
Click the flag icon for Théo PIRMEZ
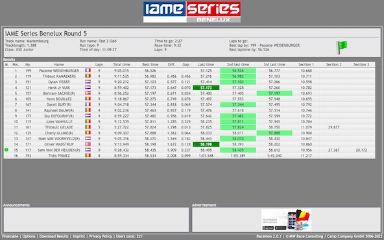pos(88,155)
